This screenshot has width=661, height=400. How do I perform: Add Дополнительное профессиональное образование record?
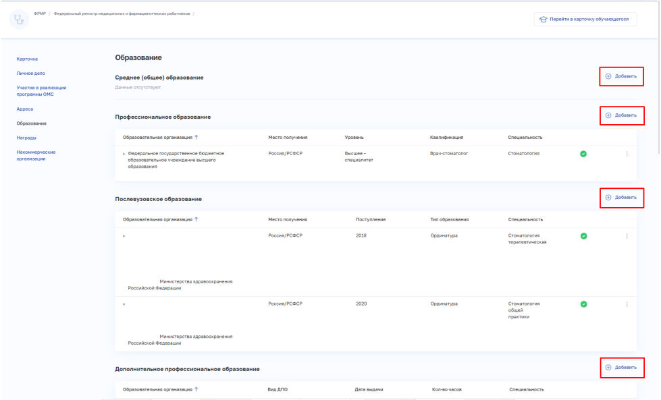(x=622, y=368)
